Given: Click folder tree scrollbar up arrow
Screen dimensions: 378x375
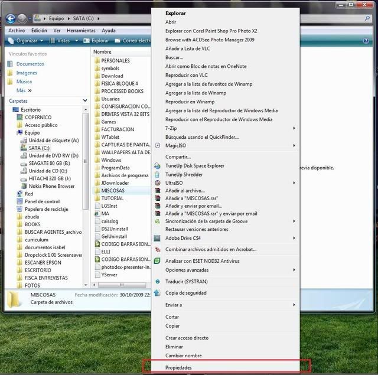Looking at the screenshot, I should pos(86,110).
